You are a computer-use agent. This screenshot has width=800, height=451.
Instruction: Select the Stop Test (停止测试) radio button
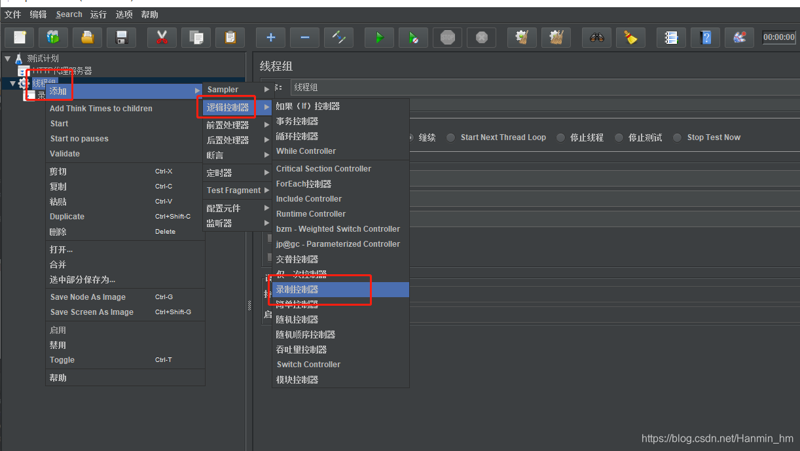pos(619,137)
